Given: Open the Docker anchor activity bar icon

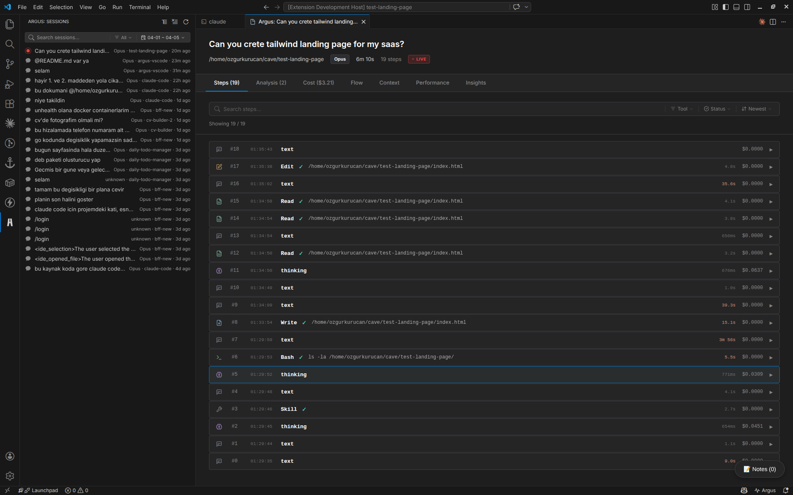Looking at the screenshot, I should pos(10,163).
